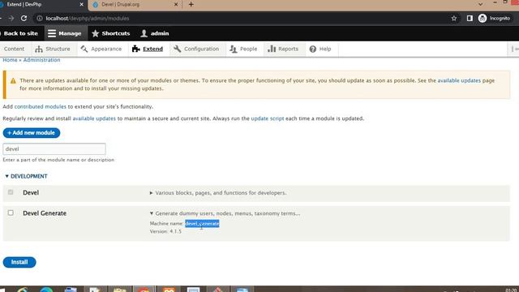Click the Devel Generate module name label
Screen dimensions: 519x292
point(45,213)
